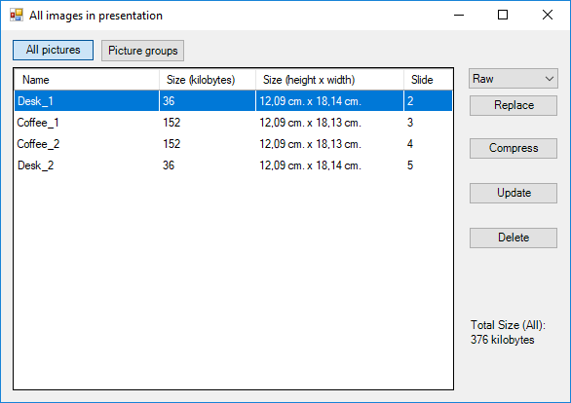571x403 pixels.
Task: Click the Replace button
Action: [514, 105]
